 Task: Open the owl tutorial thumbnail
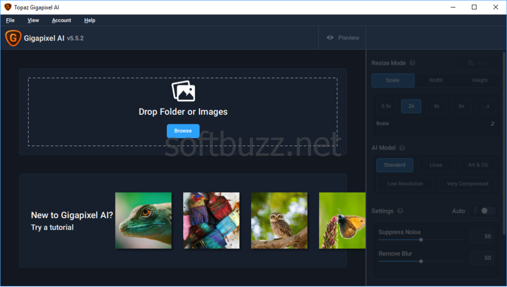(279, 220)
